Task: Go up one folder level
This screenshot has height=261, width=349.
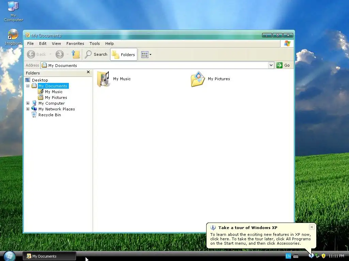Action: coord(76,54)
